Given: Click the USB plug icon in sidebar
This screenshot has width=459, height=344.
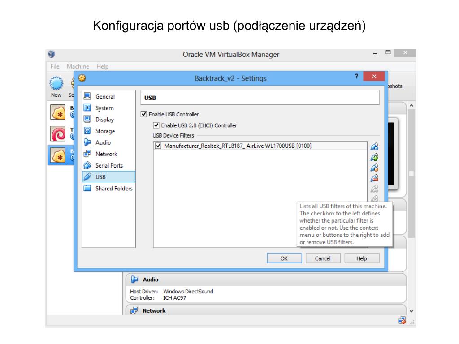Looking at the screenshot, I should coord(87,176).
